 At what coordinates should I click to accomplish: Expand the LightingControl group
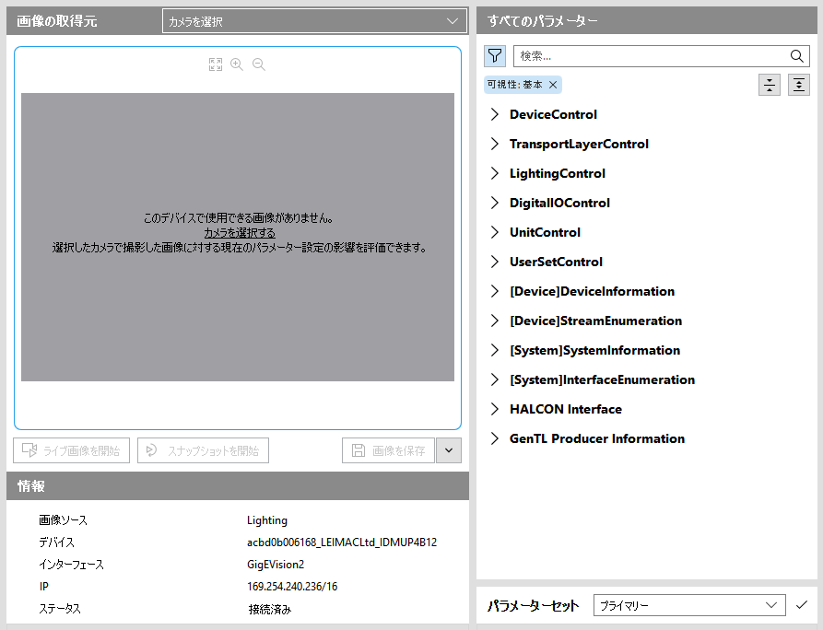495,174
